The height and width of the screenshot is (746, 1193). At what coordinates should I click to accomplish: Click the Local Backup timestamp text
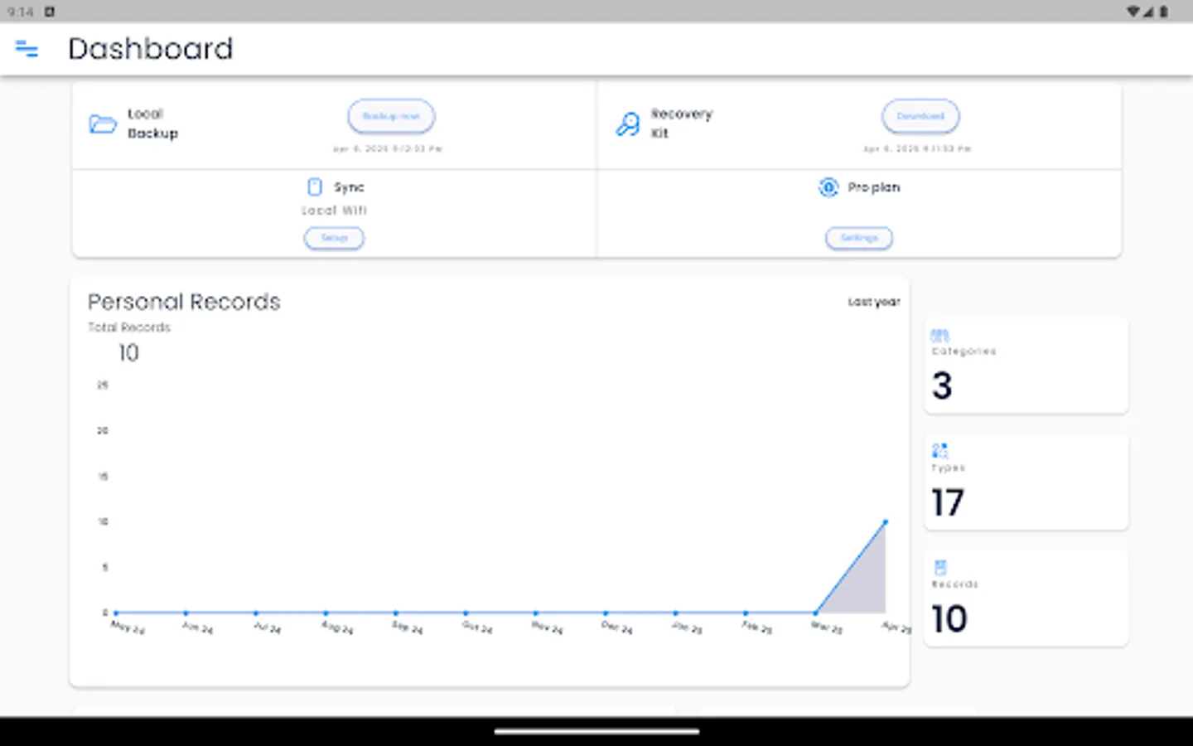point(388,149)
